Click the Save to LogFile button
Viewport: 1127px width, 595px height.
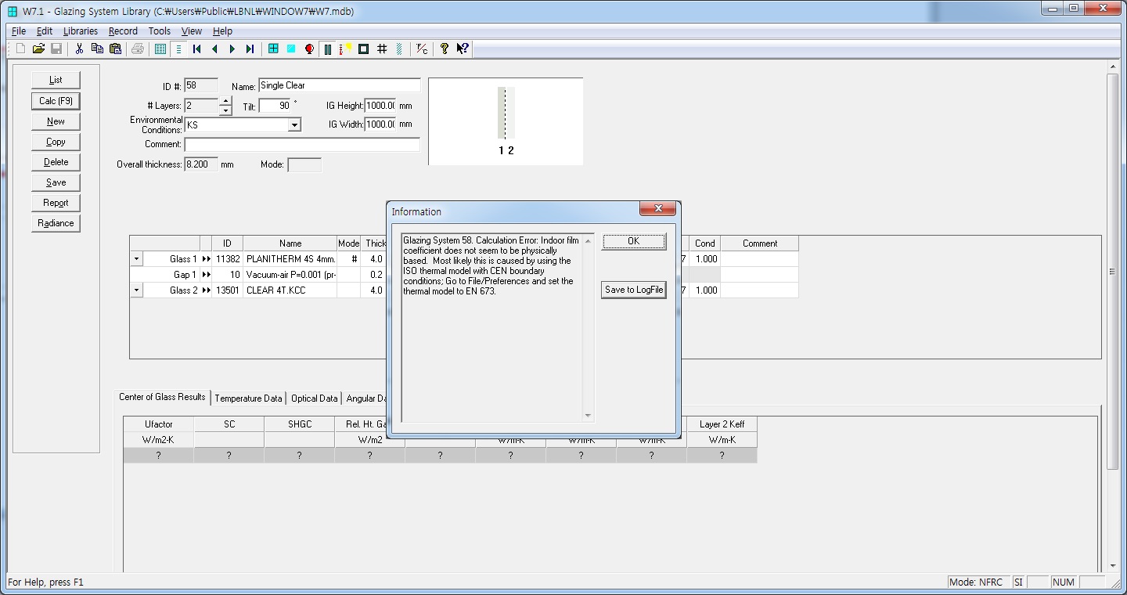[x=633, y=290]
